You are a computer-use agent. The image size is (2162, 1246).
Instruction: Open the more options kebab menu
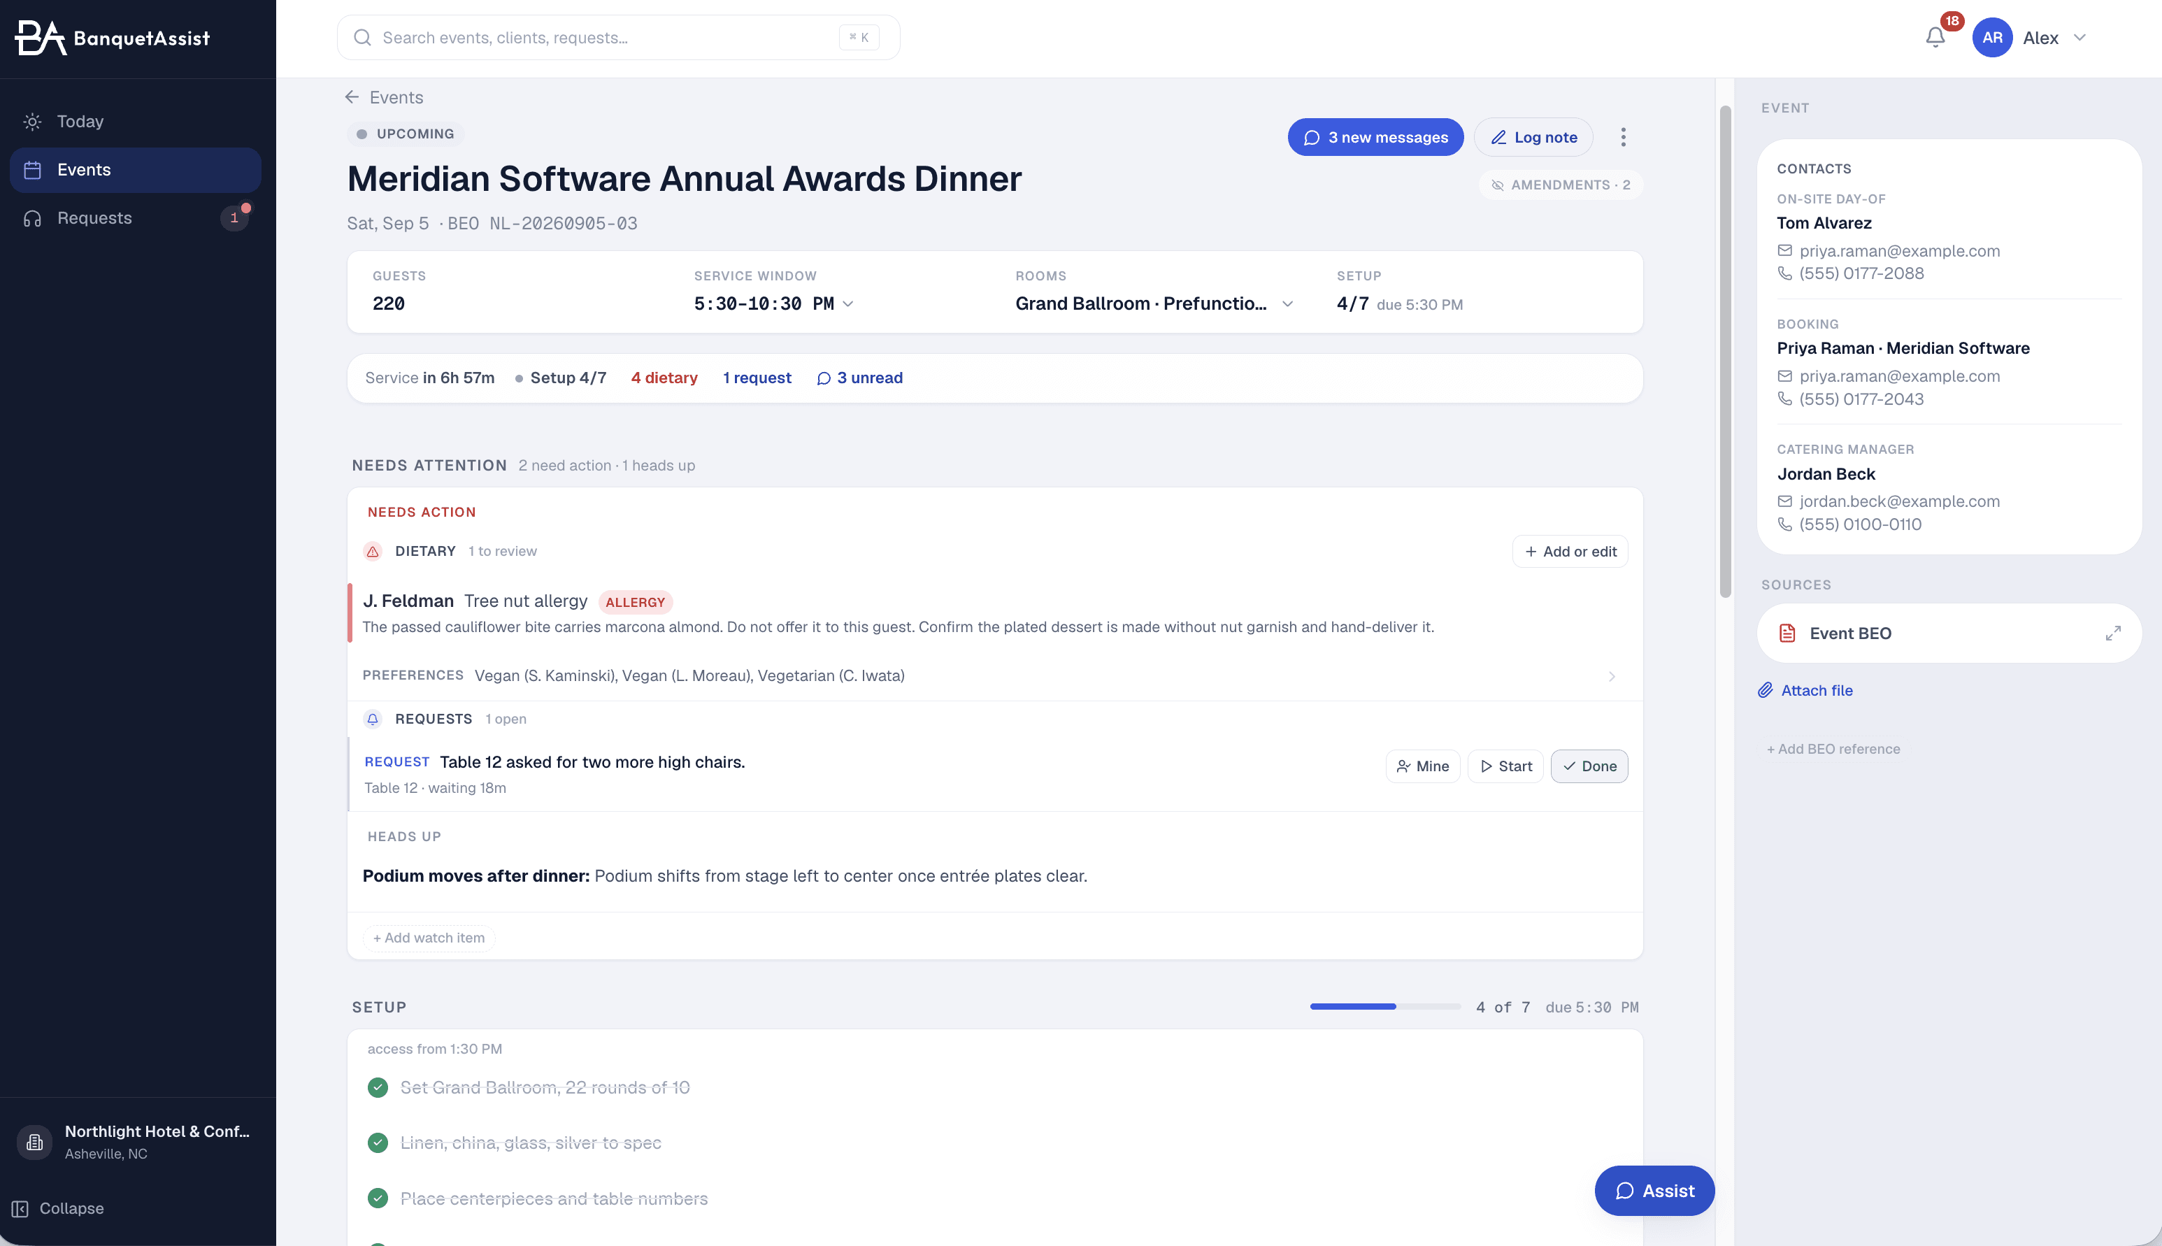point(1623,137)
